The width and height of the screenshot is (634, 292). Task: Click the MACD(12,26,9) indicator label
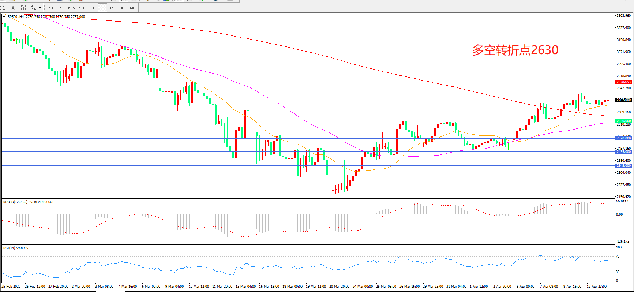[x=28, y=202]
